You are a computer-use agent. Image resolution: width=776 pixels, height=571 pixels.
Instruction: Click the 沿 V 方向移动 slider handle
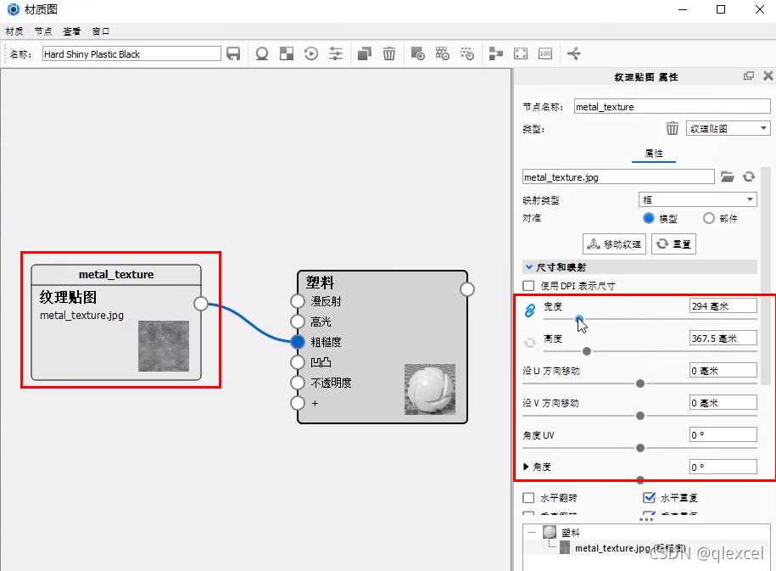640,416
